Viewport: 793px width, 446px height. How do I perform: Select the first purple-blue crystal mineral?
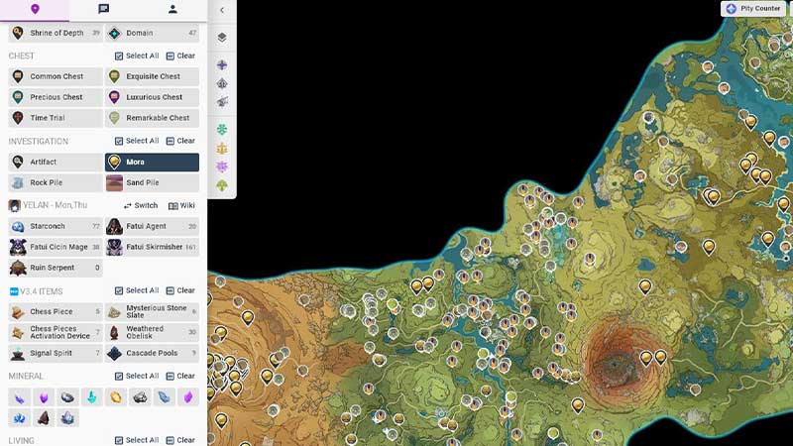pos(19,397)
